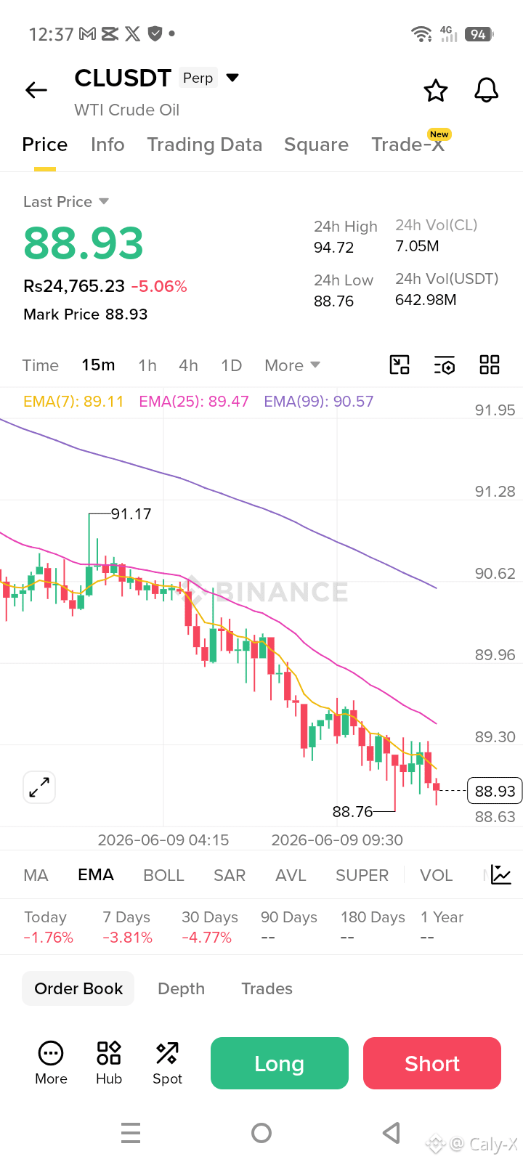The width and height of the screenshot is (523, 1162).
Task: Switch to Spot trading icon
Action: coord(167,1063)
